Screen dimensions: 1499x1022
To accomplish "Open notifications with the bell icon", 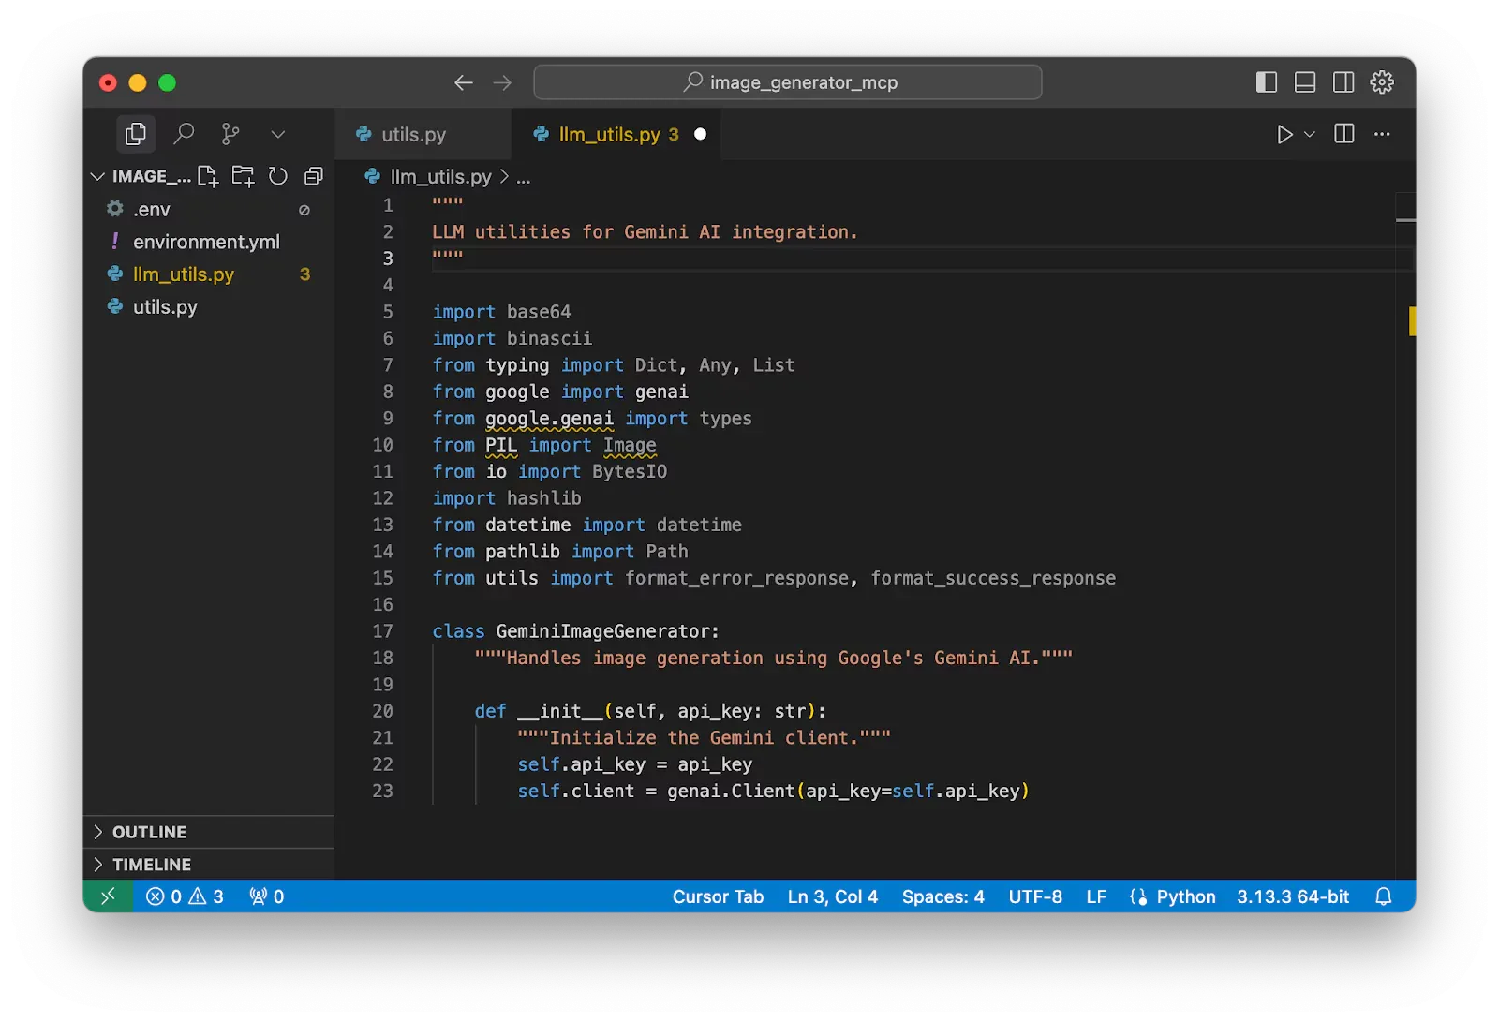I will click(1383, 896).
